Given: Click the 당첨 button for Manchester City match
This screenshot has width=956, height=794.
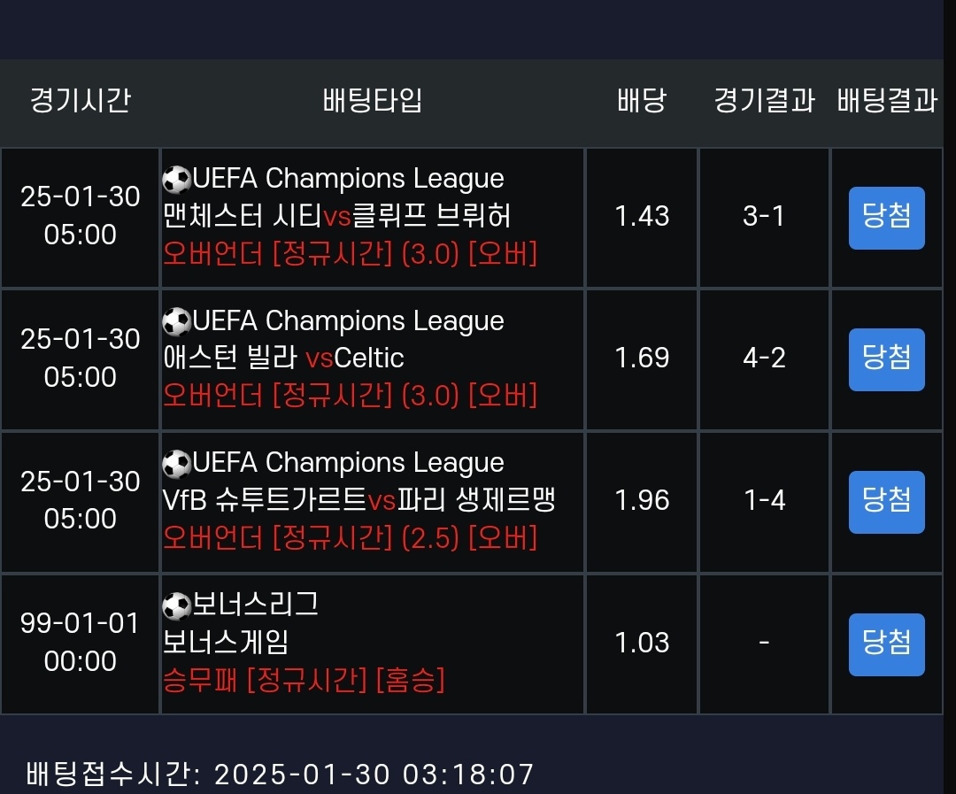Looking at the screenshot, I should 886,217.
